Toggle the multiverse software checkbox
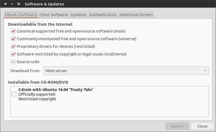Image resolution: width=216 pixels, height=132 pixels. click(x=13, y=54)
